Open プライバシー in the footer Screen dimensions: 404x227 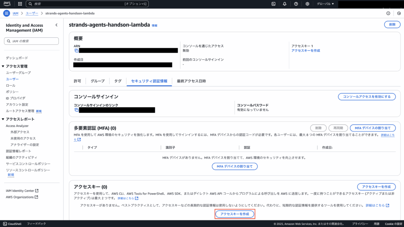tap(360, 224)
